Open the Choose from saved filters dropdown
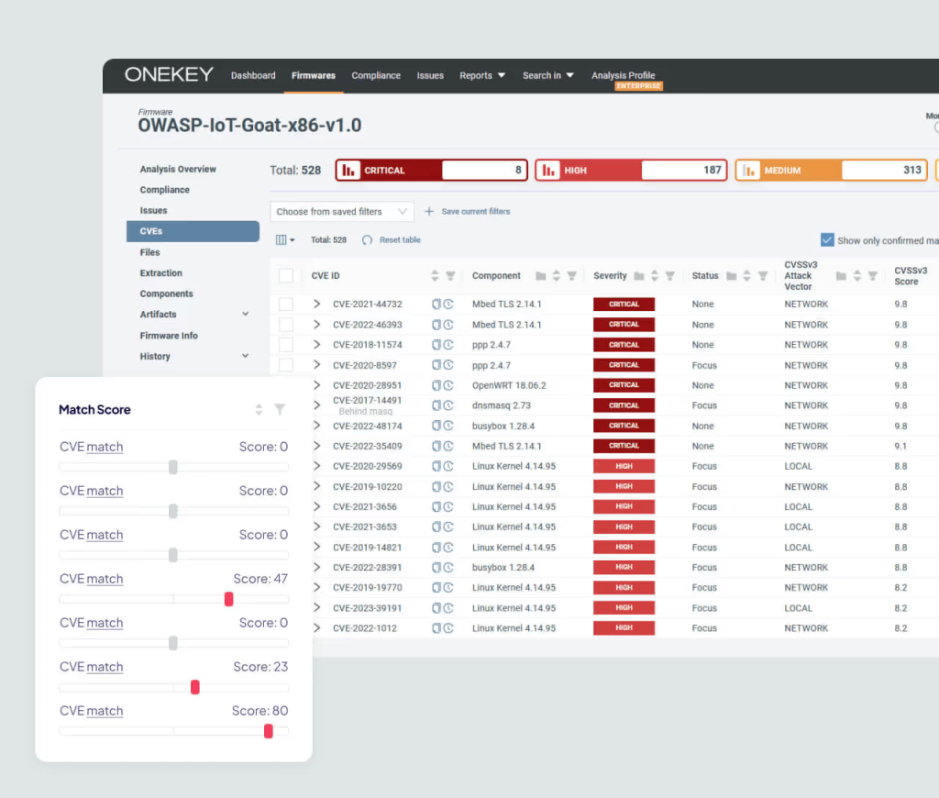The height and width of the screenshot is (798, 939). [x=341, y=212]
